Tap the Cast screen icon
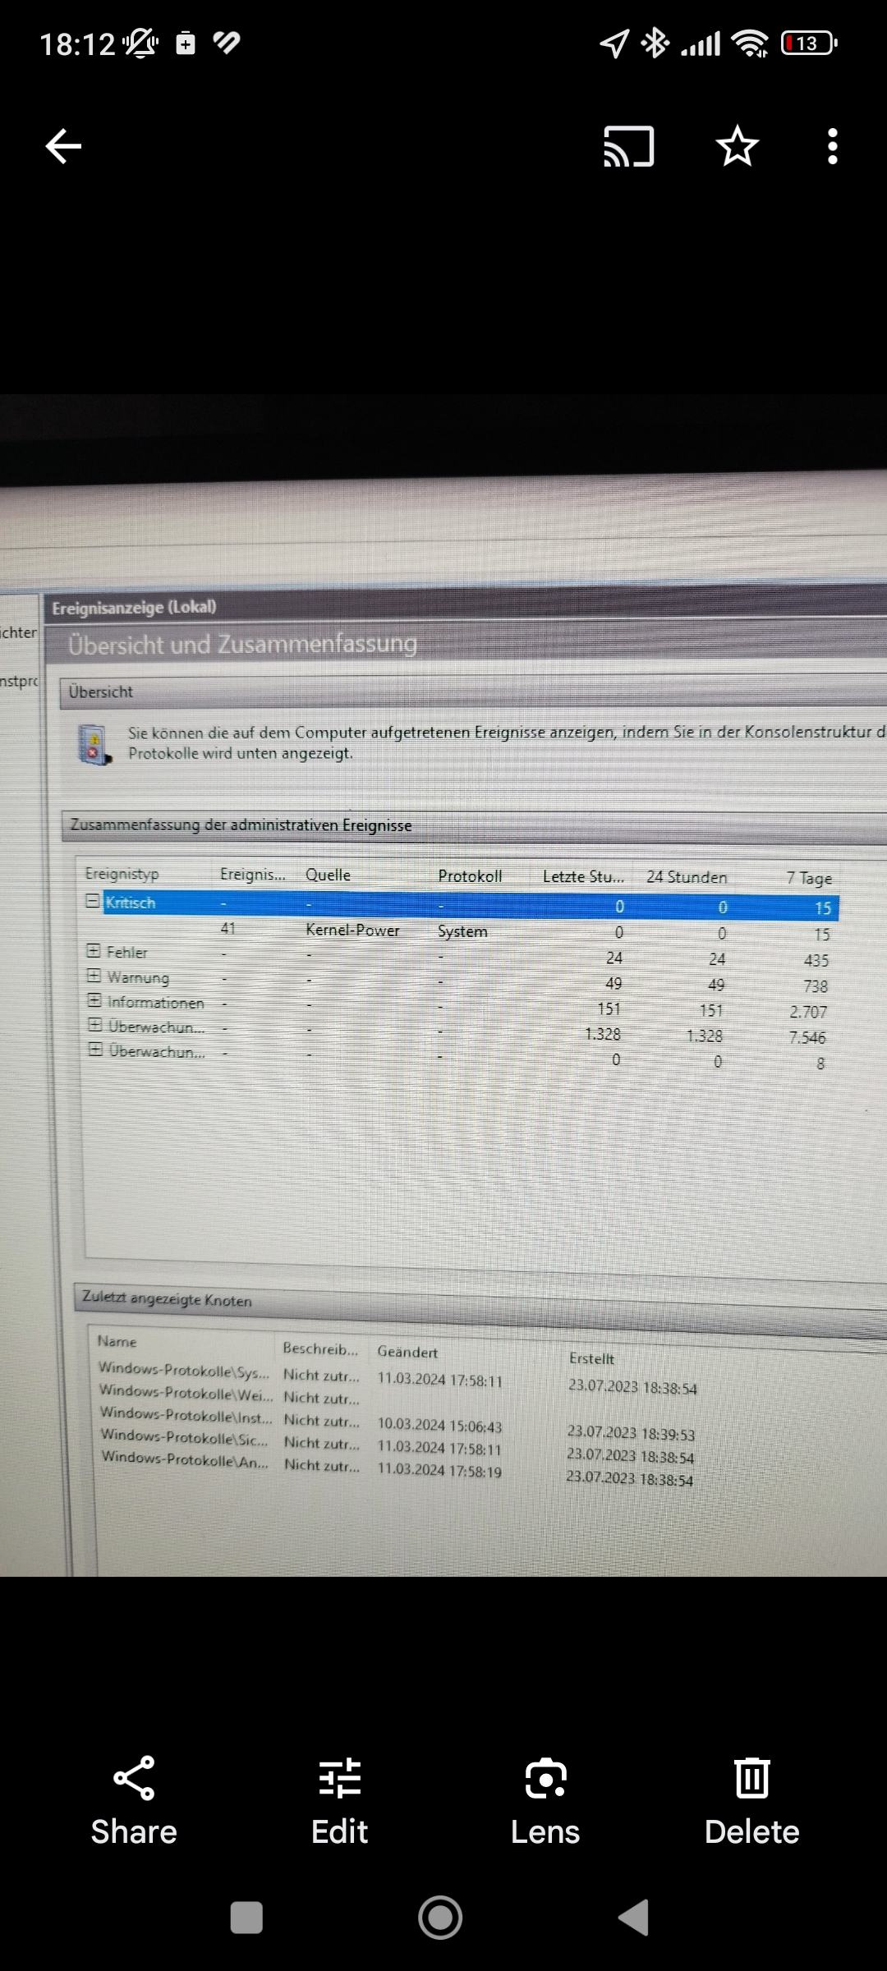The width and height of the screenshot is (887, 1971). 629,147
